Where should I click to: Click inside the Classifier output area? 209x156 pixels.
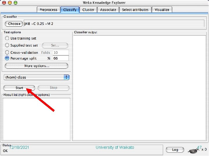coord(140,88)
